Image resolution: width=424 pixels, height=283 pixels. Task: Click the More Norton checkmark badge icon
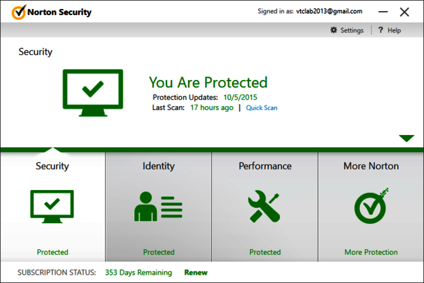tap(371, 206)
